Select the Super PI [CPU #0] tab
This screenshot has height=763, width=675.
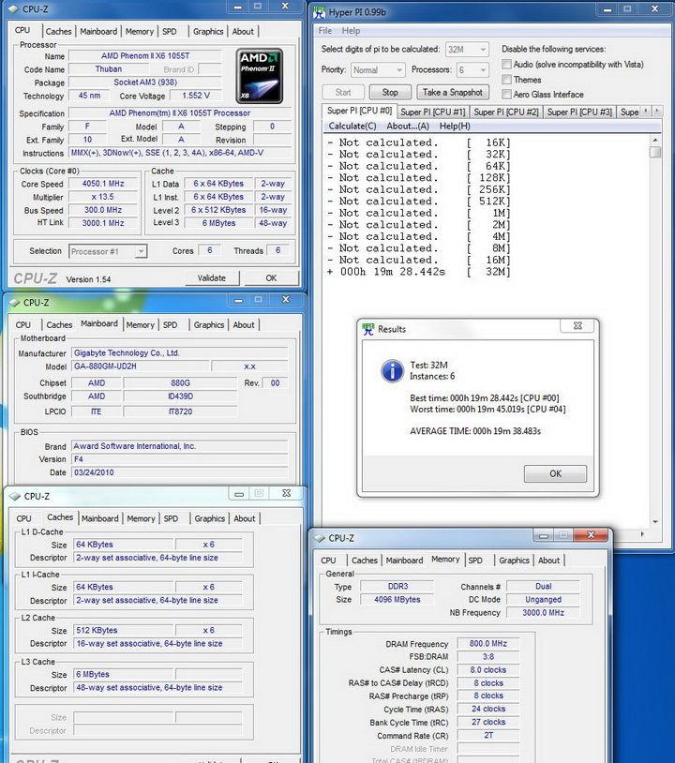pos(359,111)
